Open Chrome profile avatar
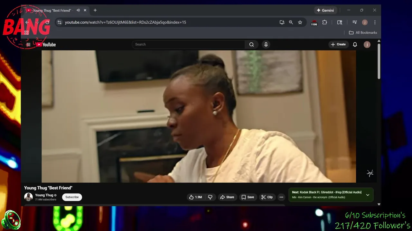Screen dimensions: 412x231 pyautogui.click(x=365, y=22)
